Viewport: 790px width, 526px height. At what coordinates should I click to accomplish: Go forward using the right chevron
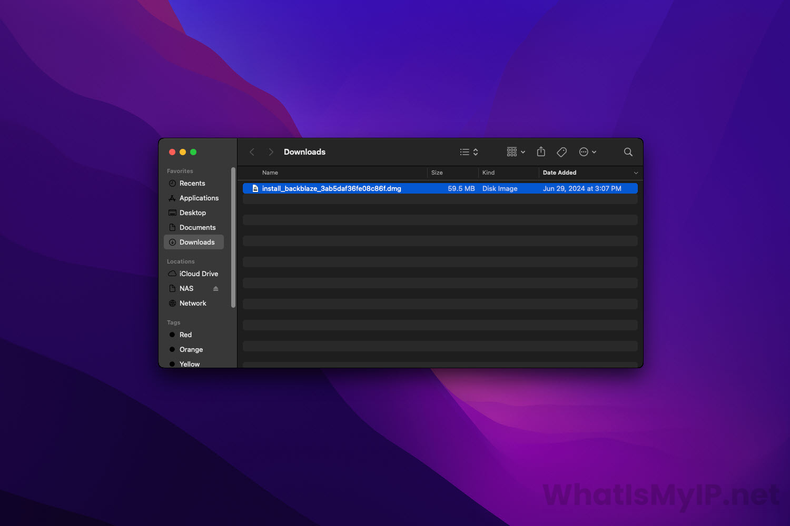click(271, 152)
